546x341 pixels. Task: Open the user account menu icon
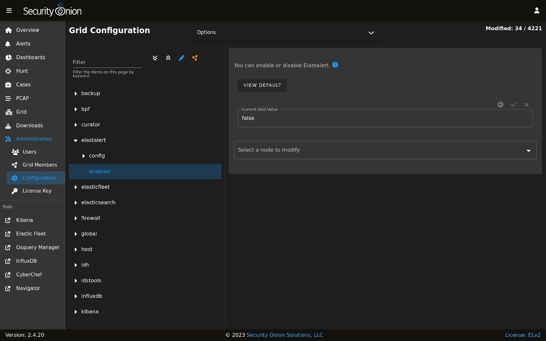click(x=537, y=11)
